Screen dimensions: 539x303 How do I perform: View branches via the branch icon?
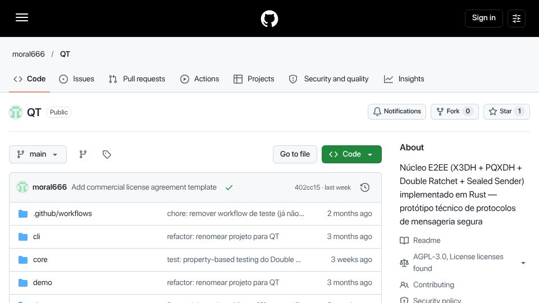tap(83, 154)
